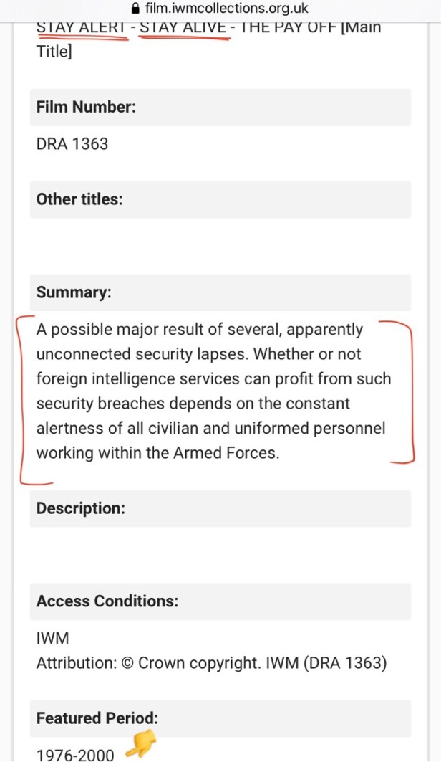The width and height of the screenshot is (441, 762).
Task: Select the Access Conditions section header
Action: click(x=107, y=601)
